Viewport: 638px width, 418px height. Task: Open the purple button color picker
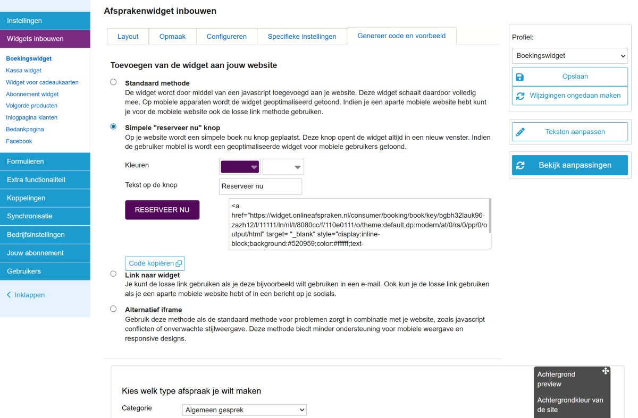(239, 167)
